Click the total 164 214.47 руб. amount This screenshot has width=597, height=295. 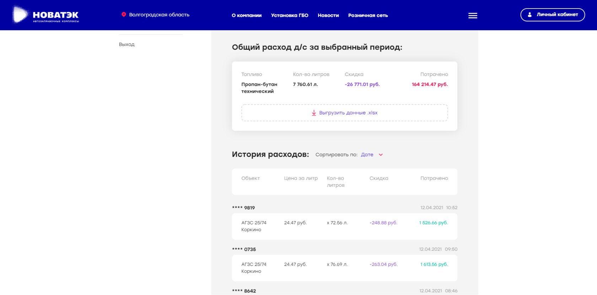click(x=429, y=84)
